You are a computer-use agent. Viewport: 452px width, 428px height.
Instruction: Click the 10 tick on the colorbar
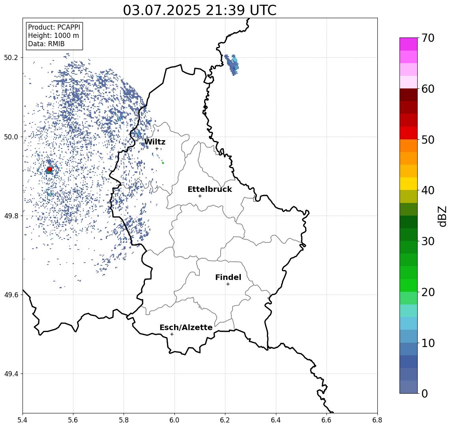tap(428, 343)
